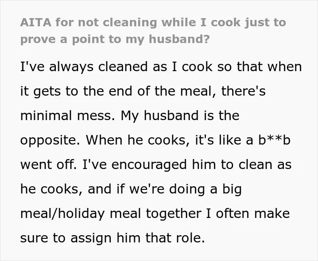Click the gray post title beginning with AITA
This screenshot has width=318, height=261.
pos(153,31)
